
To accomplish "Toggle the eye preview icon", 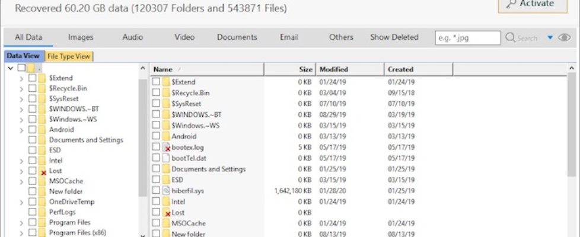I will click(x=564, y=38).
